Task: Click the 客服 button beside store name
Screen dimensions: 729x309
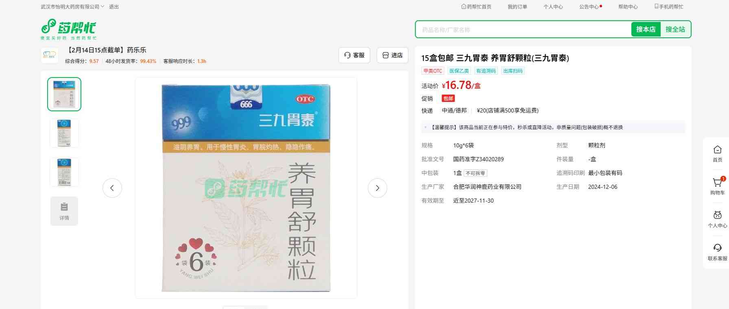Action: [354, 55]
